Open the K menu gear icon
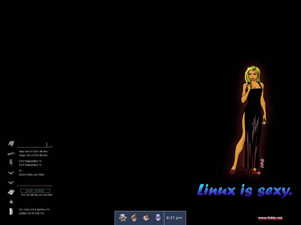301x225 pixels. point(123,218)
